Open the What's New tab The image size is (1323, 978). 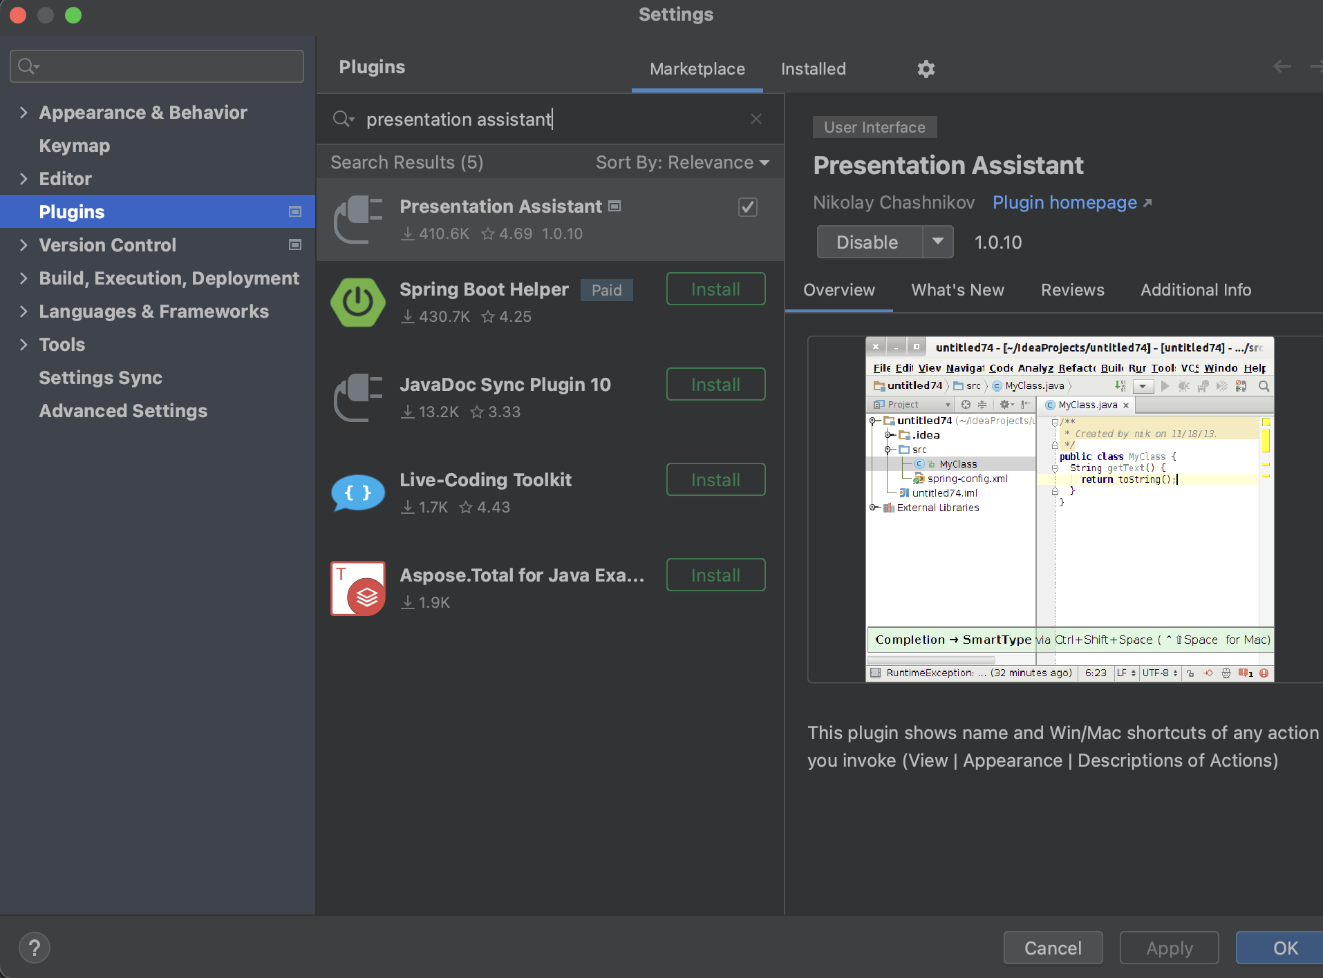[x=957, y=290]
